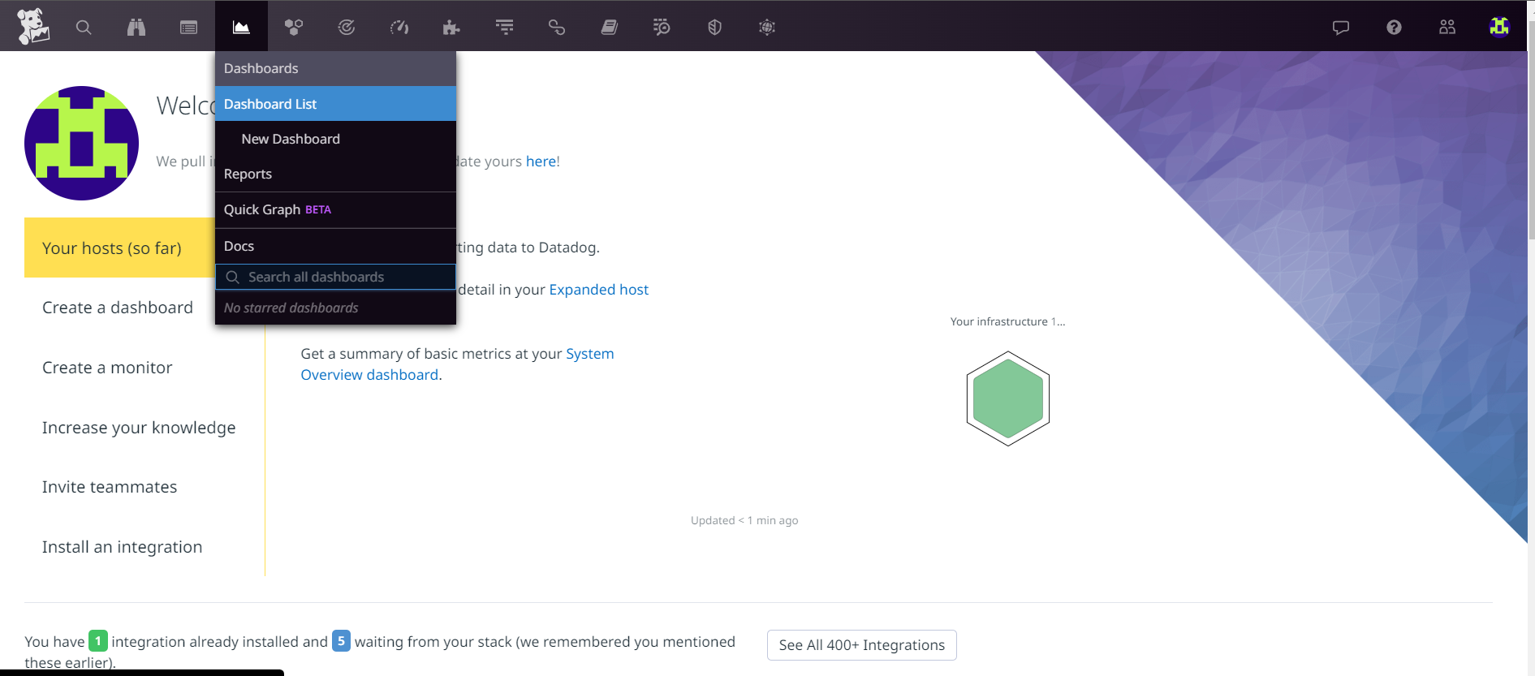The height and width of the screenshot is (676, 1535).
Task: Click the 'Updated < 1 min ago' text
Action: tap(744, 520)
